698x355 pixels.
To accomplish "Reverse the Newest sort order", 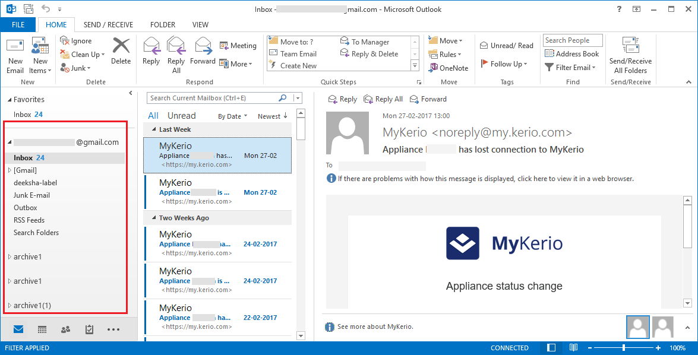I will click(x=273, y=116).
